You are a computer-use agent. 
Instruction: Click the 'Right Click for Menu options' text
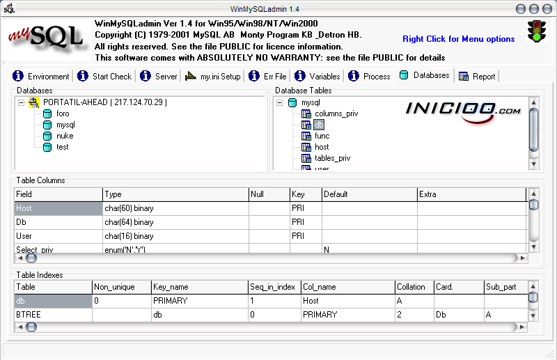tap(458, 39)
